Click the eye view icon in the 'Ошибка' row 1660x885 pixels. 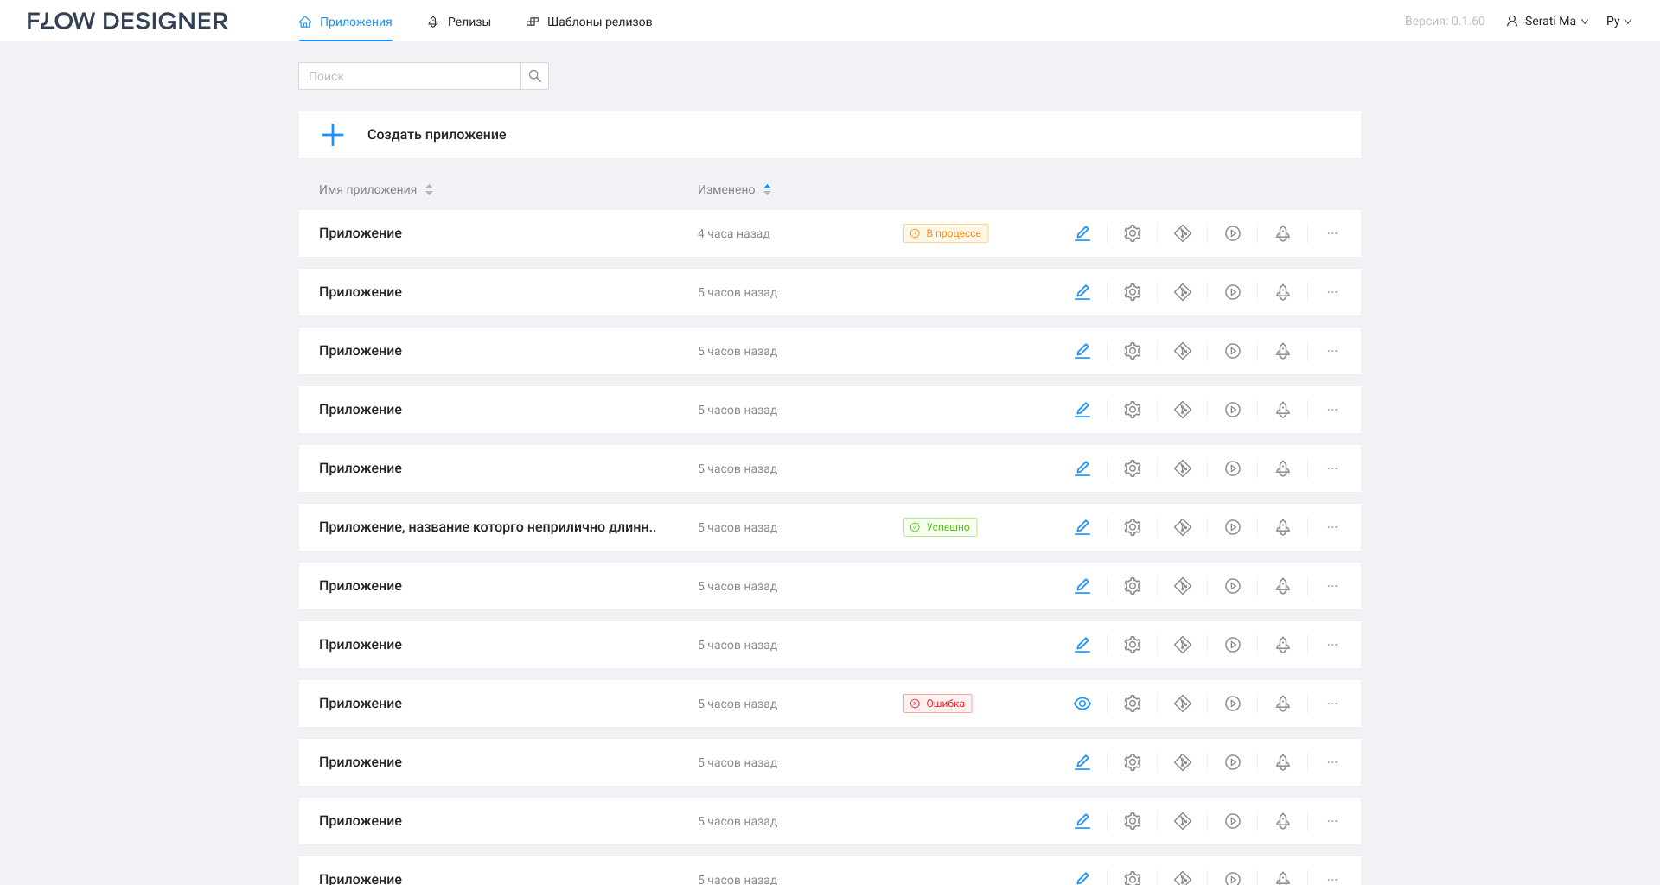1082,704
